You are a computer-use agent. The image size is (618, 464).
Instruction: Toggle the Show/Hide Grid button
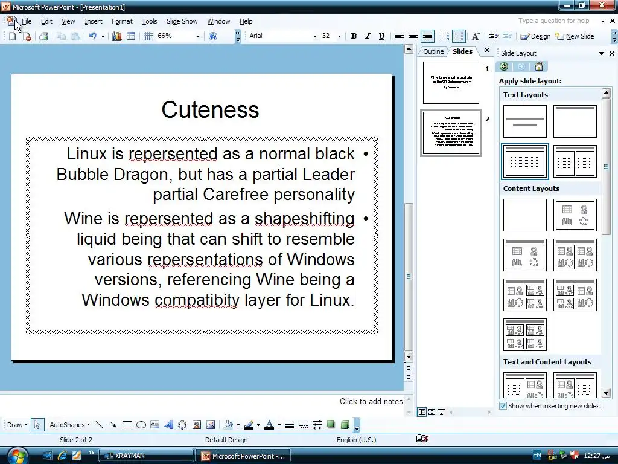tap(148, 36)
